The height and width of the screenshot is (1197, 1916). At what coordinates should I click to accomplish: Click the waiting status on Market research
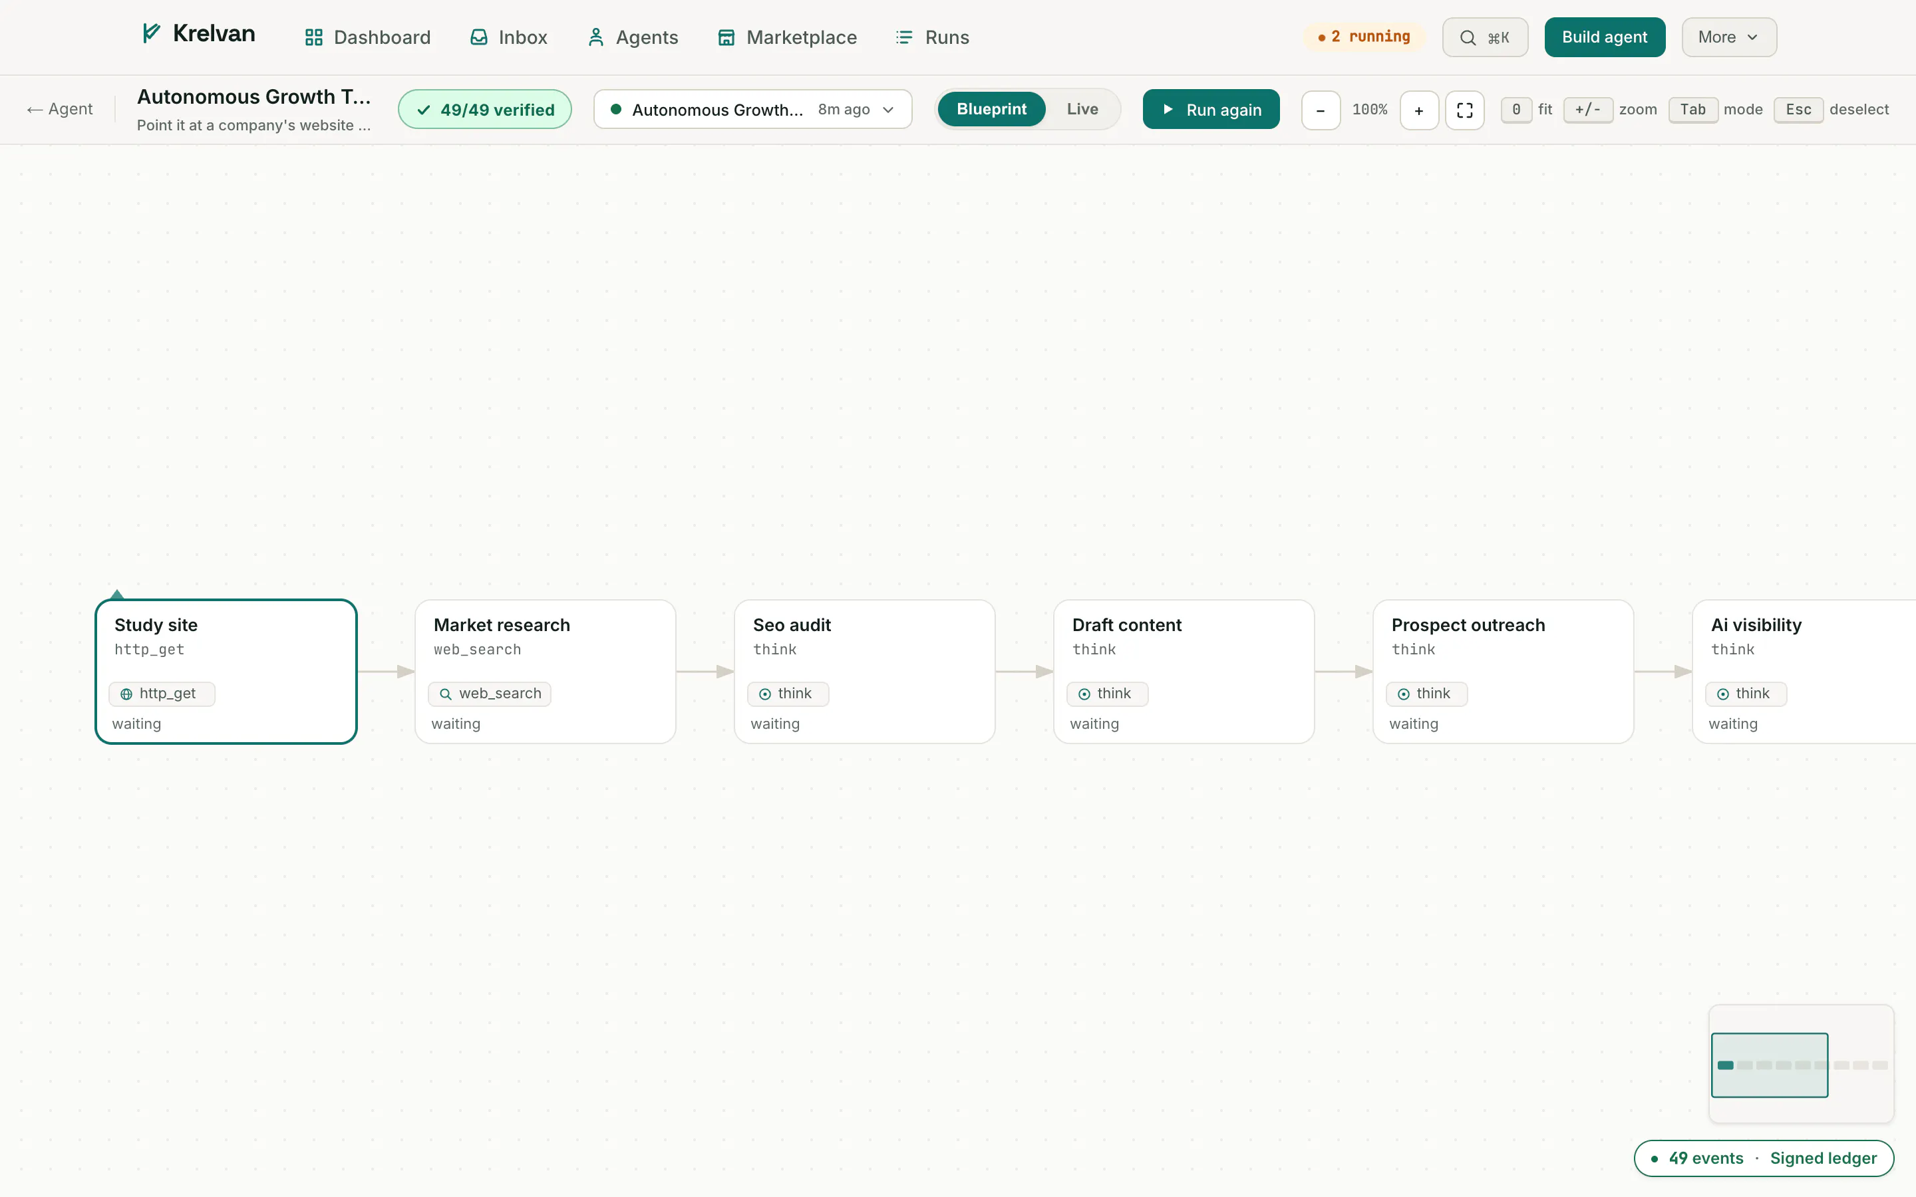(x=455, y=724)
